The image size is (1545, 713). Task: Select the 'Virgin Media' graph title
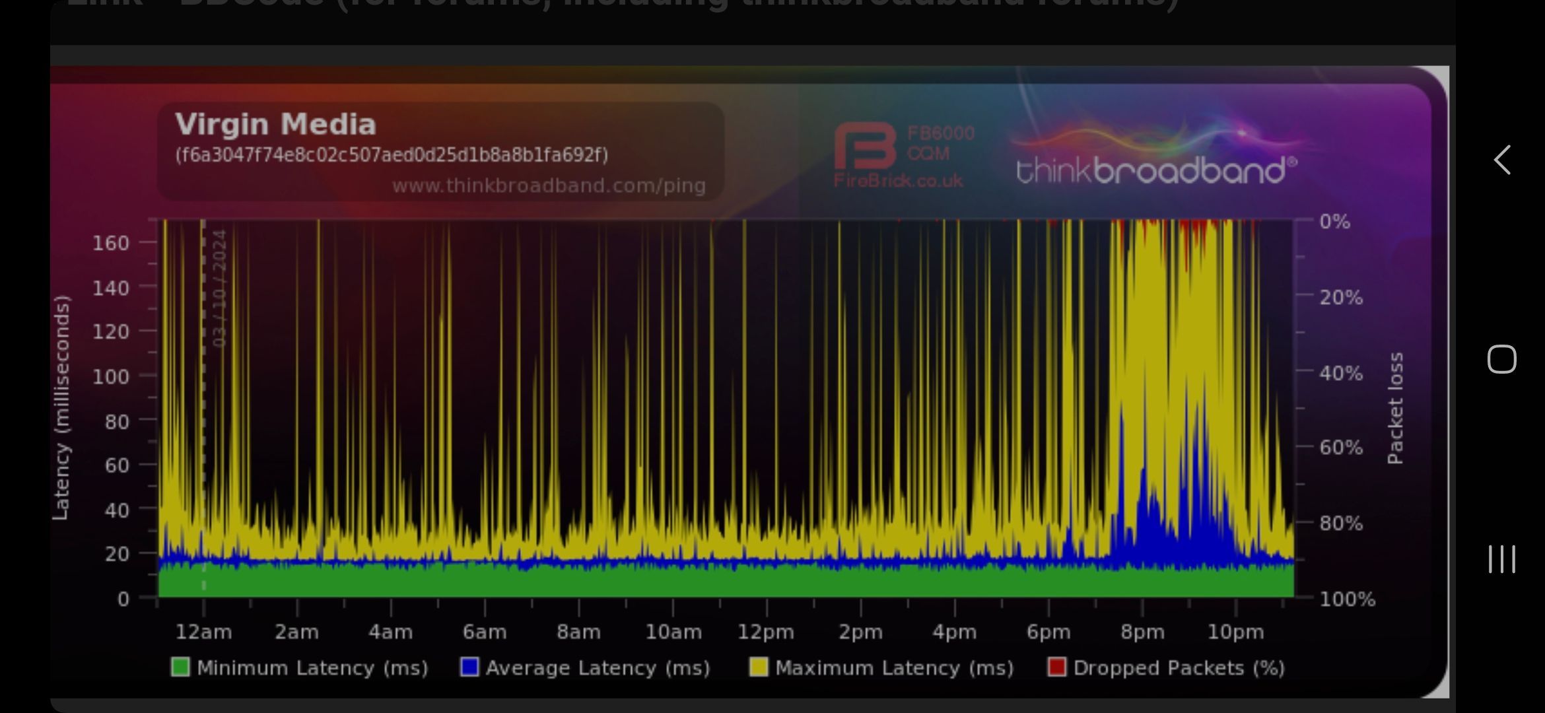point(275,124)
